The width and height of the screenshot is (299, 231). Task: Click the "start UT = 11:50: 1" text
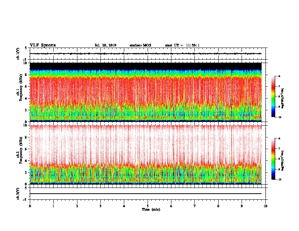182,45
